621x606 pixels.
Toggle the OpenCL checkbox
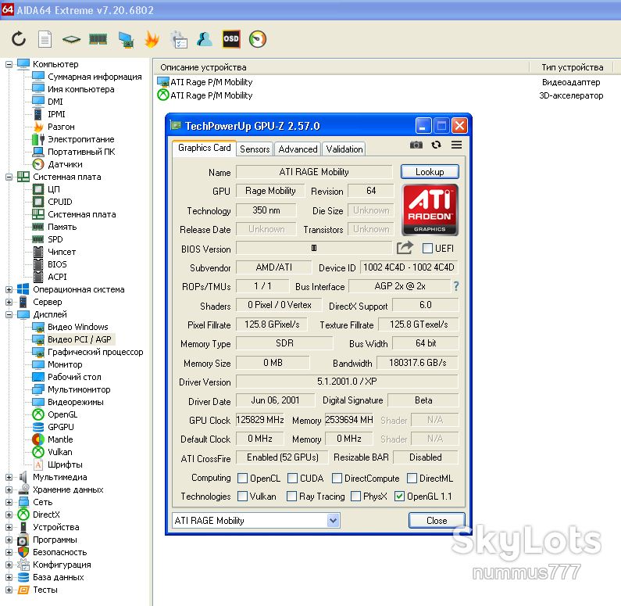242,479
